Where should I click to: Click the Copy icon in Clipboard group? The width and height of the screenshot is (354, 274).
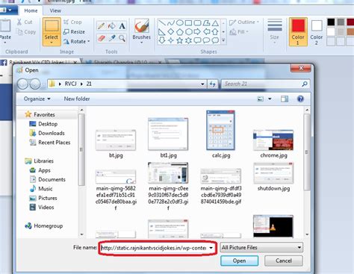click(x=19, y=32)
